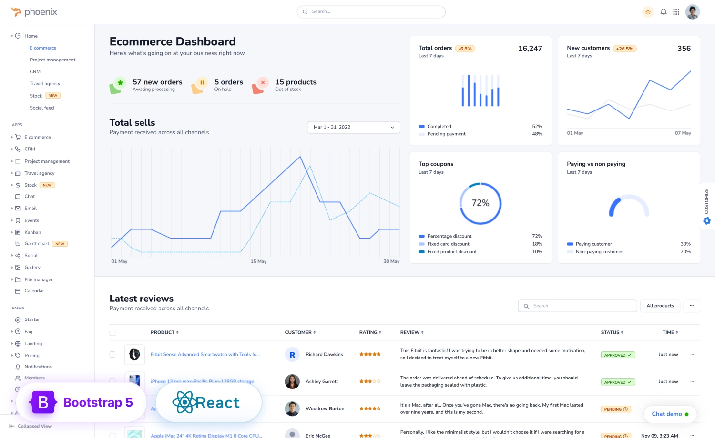Expand the Kanban chevron
The image size is (715, 438).
click(x=12, y=232)
